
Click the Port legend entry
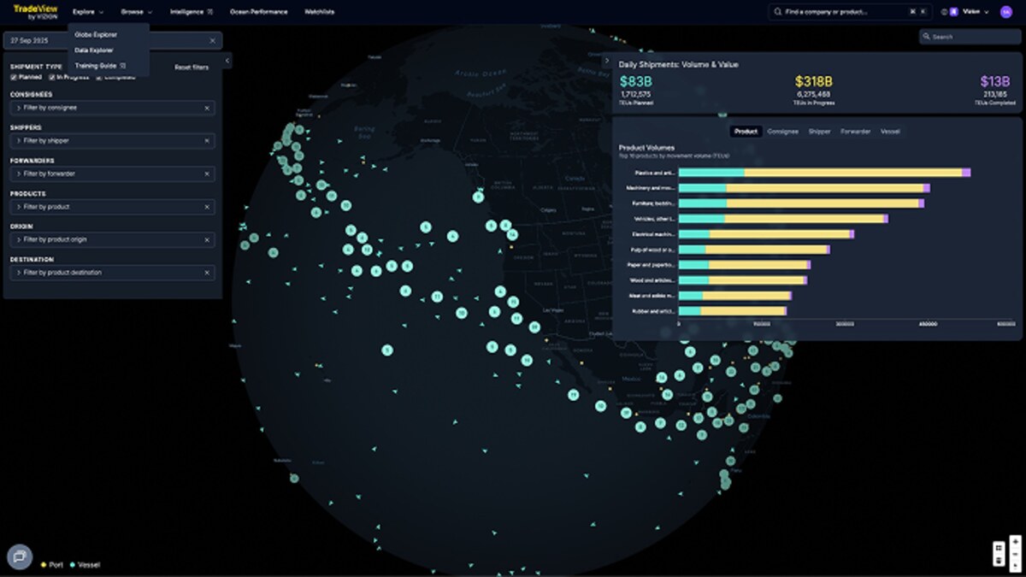point(52,565)
